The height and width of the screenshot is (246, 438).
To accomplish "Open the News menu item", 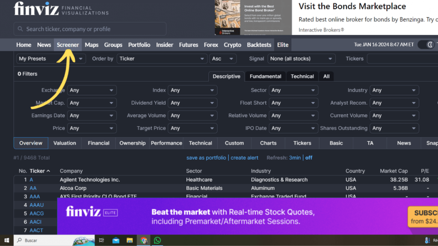I will (x=44, y=44).
